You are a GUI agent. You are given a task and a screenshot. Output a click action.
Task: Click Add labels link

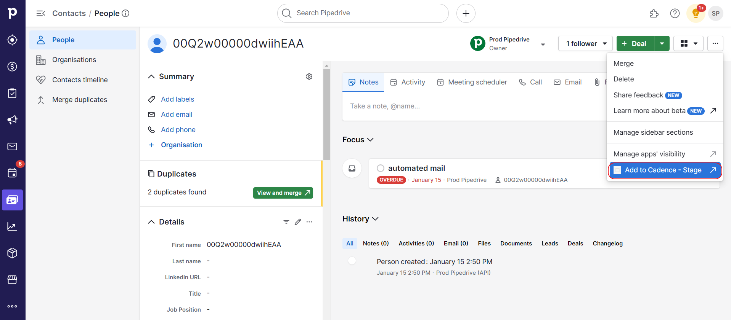(177, 99)
